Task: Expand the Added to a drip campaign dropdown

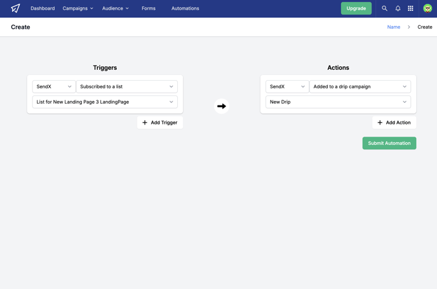Action: coord(360,86)
